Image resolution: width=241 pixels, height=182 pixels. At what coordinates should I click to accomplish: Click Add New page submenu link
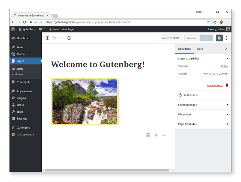tap(17, 74)
